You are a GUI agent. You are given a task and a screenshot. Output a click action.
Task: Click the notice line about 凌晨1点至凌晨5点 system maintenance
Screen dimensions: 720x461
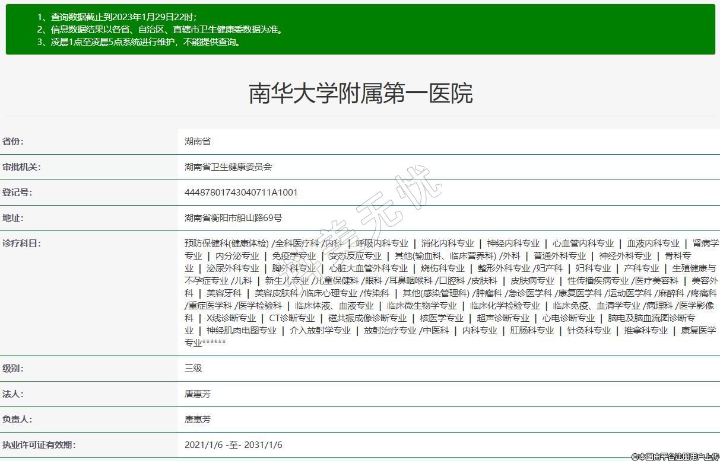point(139,42)
